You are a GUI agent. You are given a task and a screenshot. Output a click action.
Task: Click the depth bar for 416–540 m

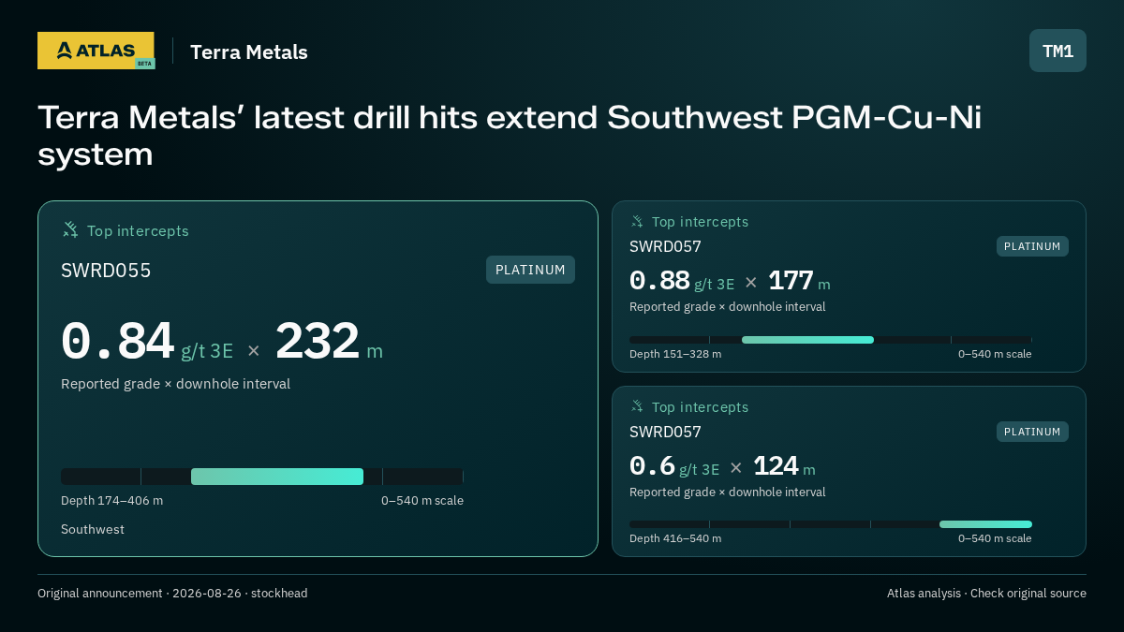click(985, 524)
